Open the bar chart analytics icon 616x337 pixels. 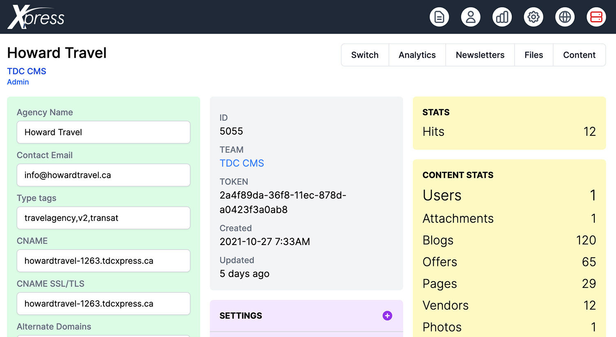coord(502,17)
